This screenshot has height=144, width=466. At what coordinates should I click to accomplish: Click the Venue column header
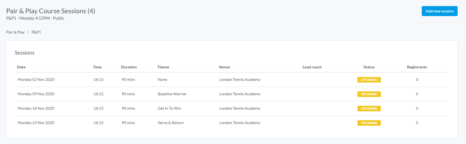(x=224, y=67)
